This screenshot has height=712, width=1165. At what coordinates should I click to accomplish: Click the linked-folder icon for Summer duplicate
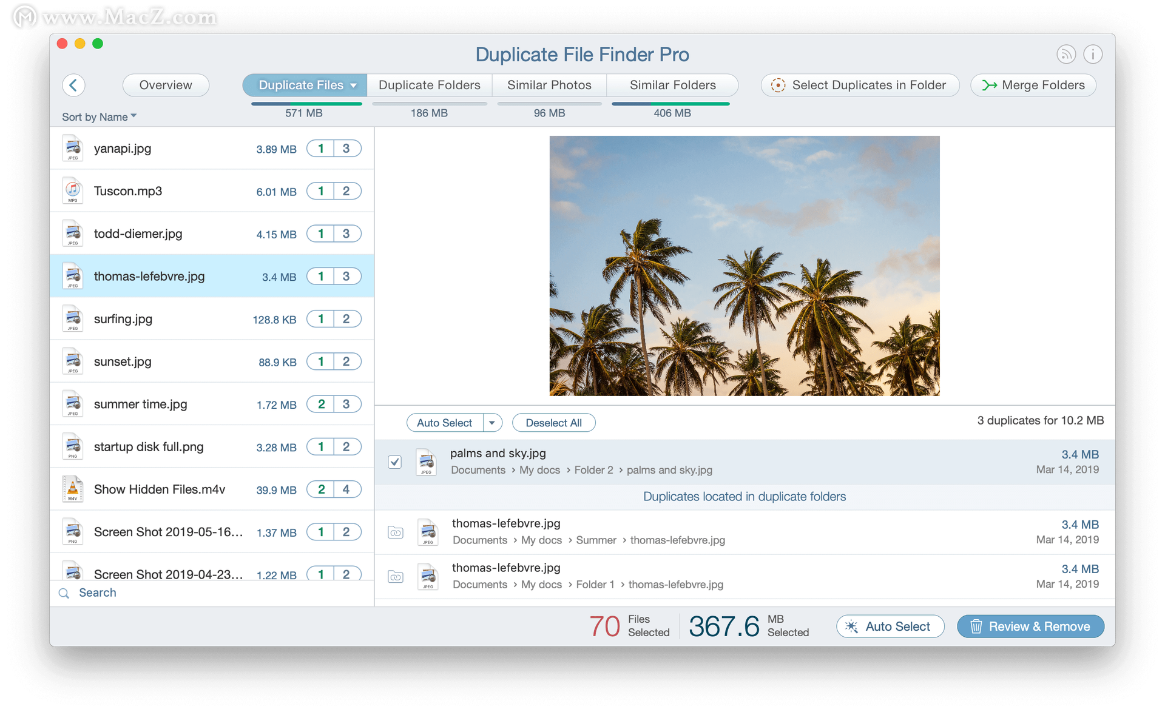click(x=396, y=532)
